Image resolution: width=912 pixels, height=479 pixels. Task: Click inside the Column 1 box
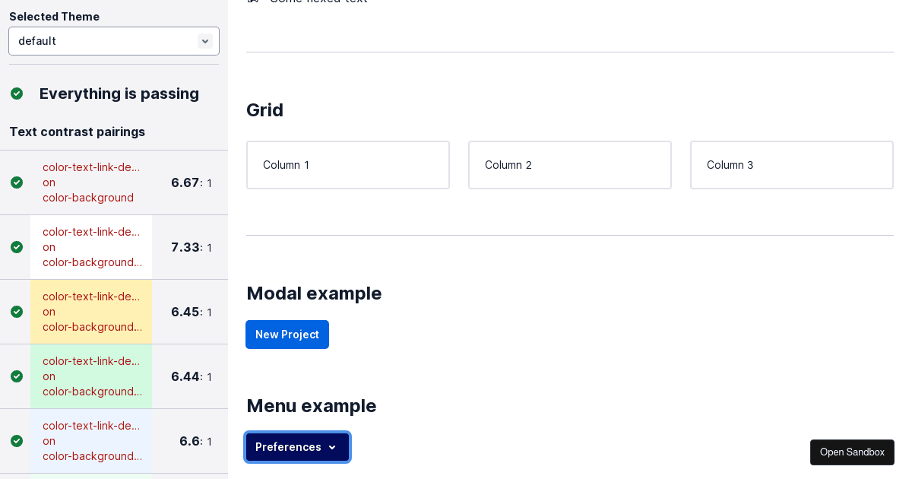pyautogui.click(x=347, y=164)
